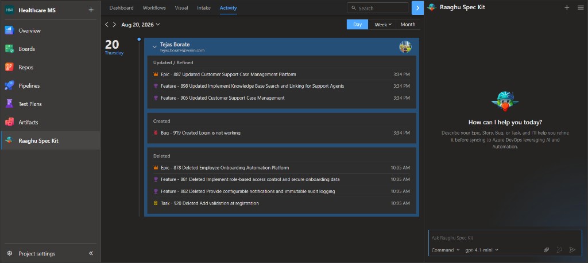Click crown icon of Epic 887
588x263 pixels.
(x=156, y=74)
